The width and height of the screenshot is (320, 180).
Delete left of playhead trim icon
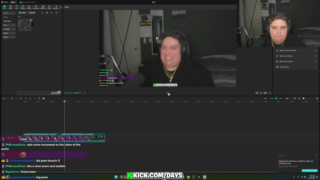click(x=25, y=98)
